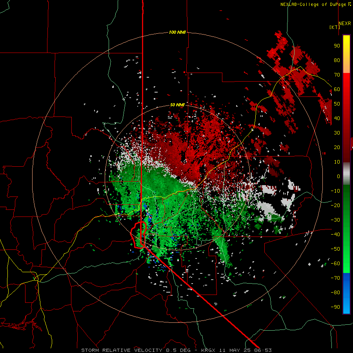Click the [KT] units label
The width and height of the screenshot is (353, 353).
click(x=335, y=27)
